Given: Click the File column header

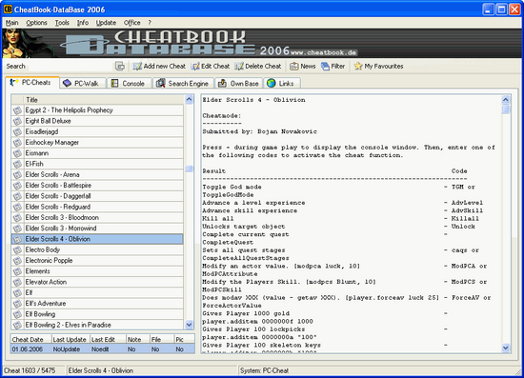Looking at the screenshot, I should pyautogui.click(x=162, y=339).
